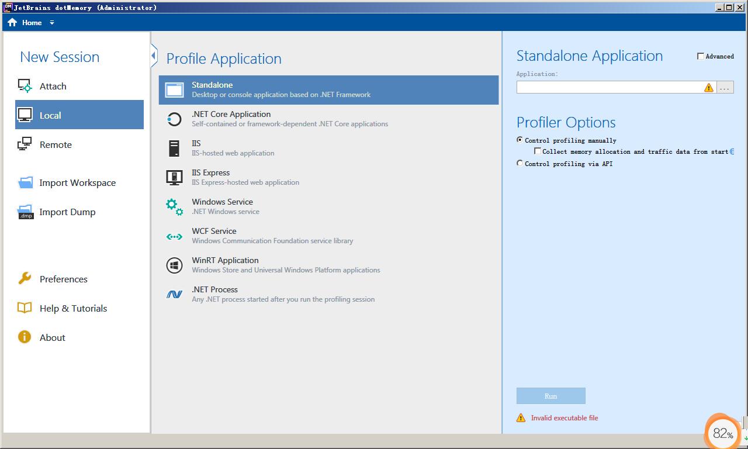The width and height of the screenshot is (748, 449).
Task: Open Import Workspace menu item
Action: coord(79,182)
